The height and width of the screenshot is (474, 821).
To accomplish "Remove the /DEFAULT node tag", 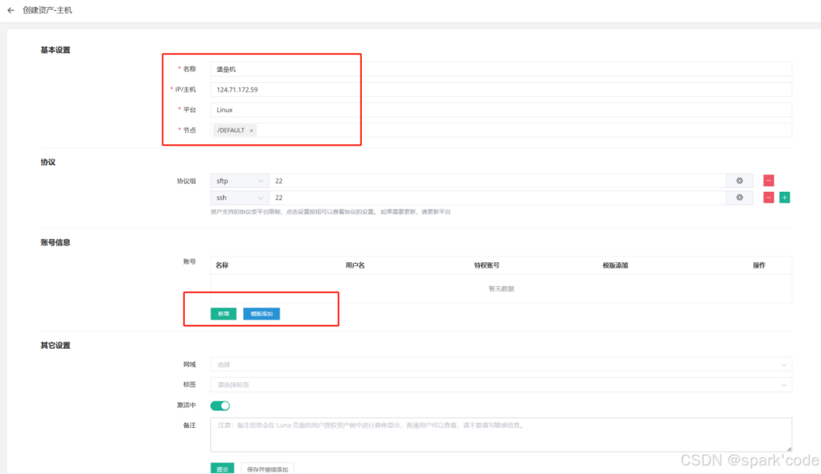I will click(251, 130).
